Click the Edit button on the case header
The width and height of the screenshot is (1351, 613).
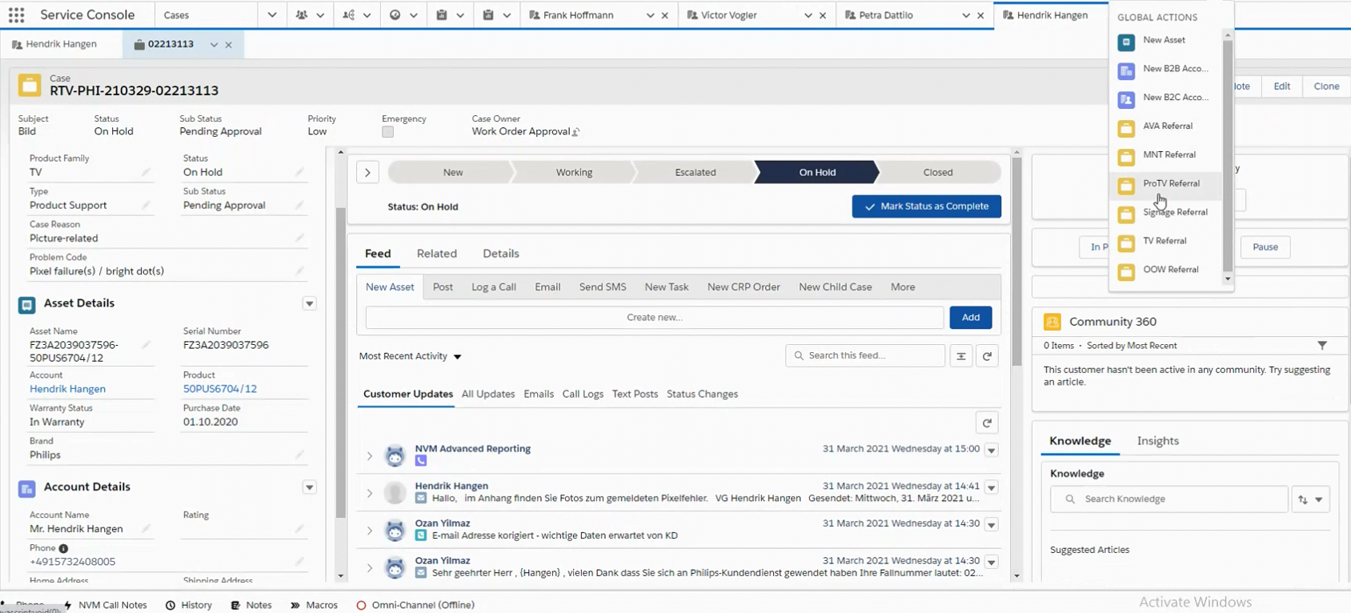(1282, 86)
